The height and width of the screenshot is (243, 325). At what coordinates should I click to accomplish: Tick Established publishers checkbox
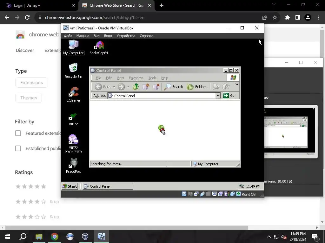pos(18,148)
